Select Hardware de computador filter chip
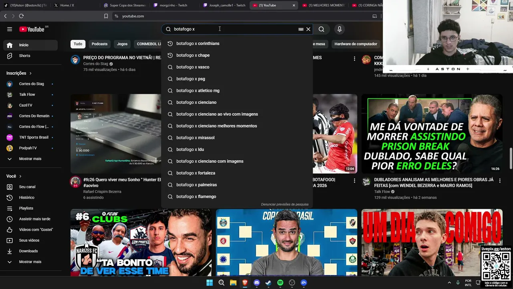513x289 pixels. (x=356, y=44)
